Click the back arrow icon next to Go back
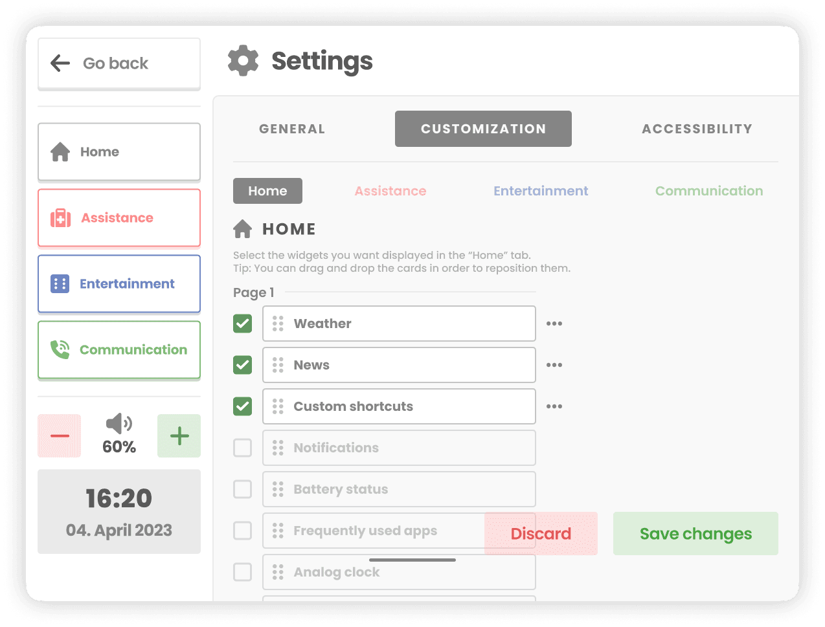 (x=60, y=63)
